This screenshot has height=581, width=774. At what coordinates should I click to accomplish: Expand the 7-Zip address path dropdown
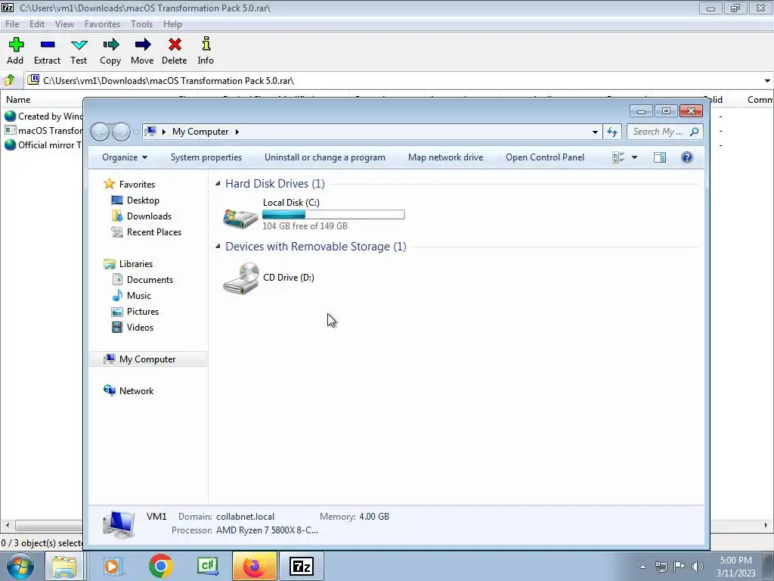point(767,80)
